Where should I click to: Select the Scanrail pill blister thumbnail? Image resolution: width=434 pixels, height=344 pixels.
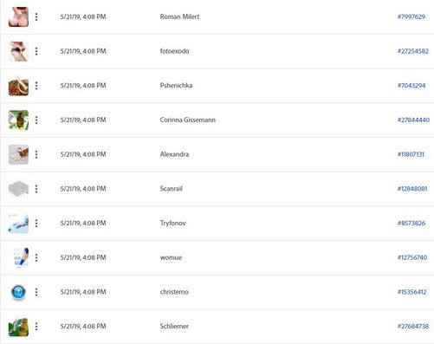(x=18, y=189)
